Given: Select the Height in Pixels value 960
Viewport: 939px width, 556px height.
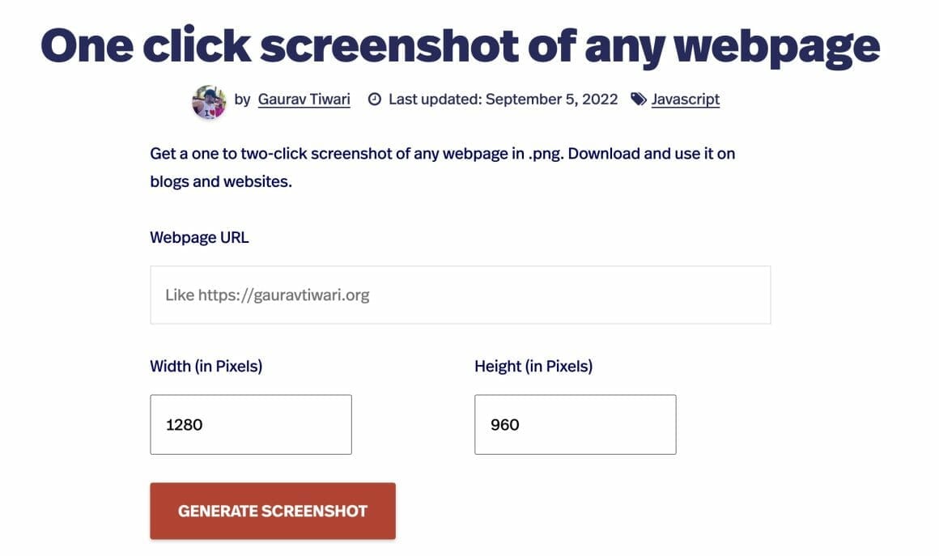Looking at the screenshot, I should tap(505, 424).
